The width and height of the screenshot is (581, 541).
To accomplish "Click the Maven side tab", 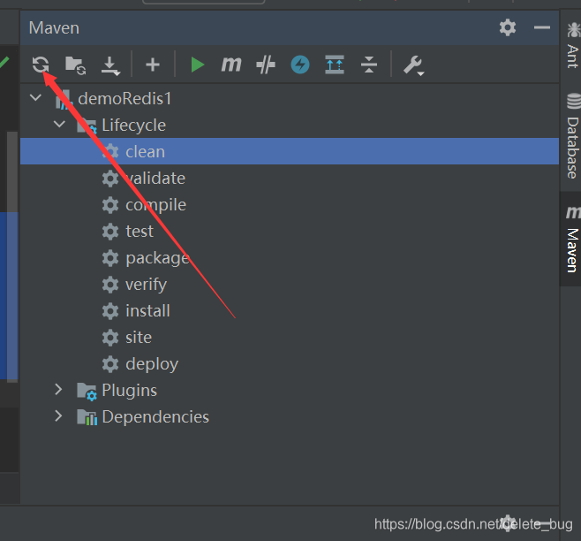I will [x=571, y=239].
